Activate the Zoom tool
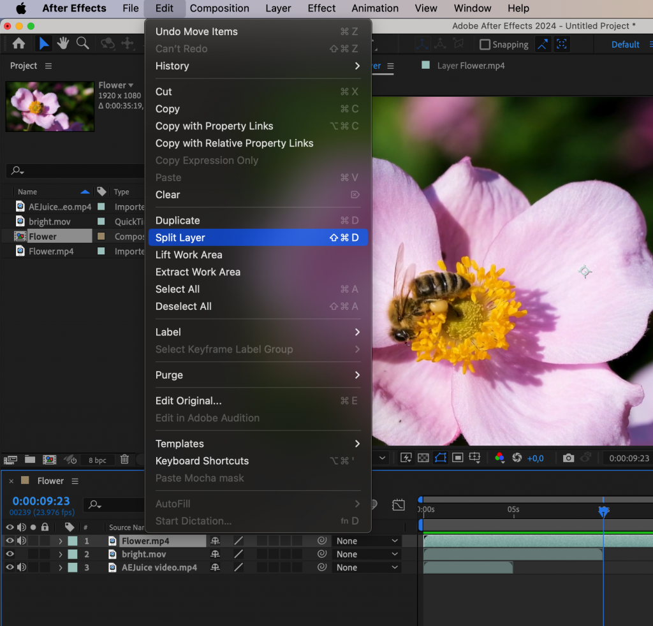Viewport: 653px width, 626px height. (82, 43)
